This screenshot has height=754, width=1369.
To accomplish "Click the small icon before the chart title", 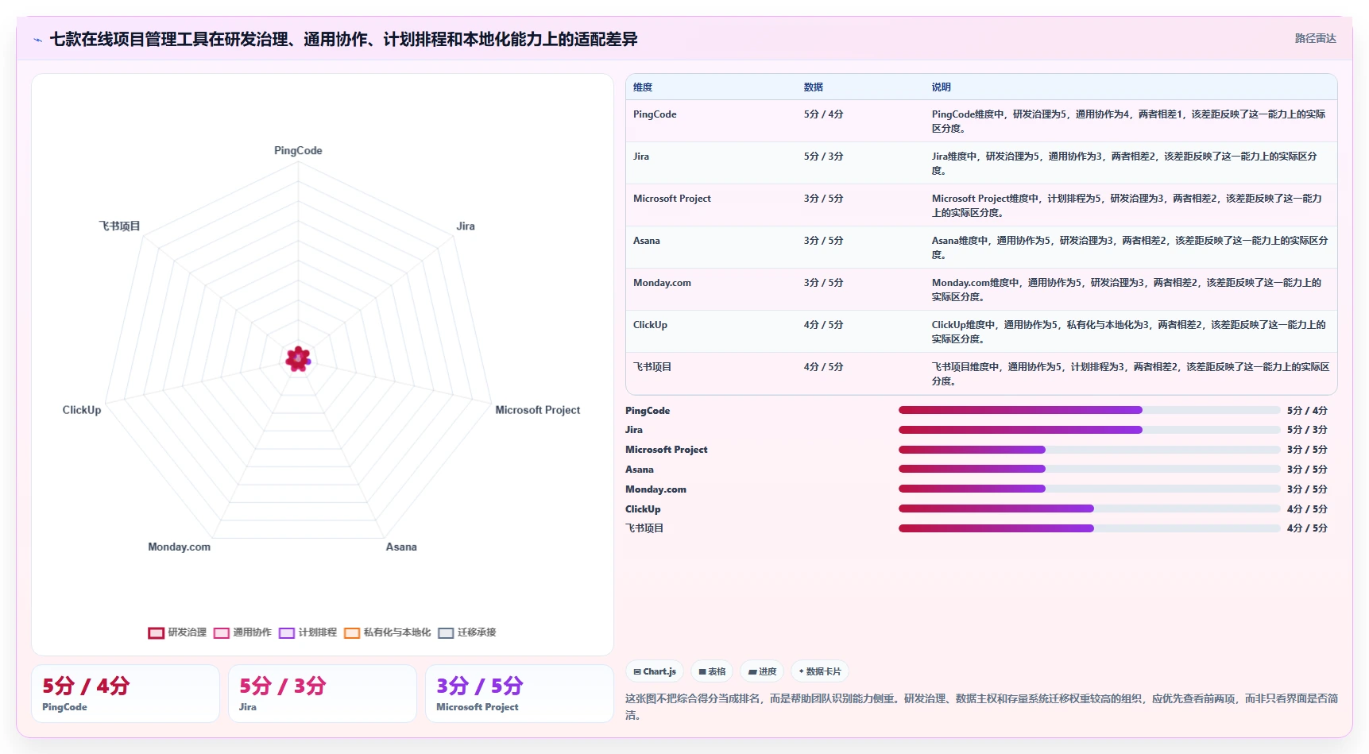I will tap(37, 40).
